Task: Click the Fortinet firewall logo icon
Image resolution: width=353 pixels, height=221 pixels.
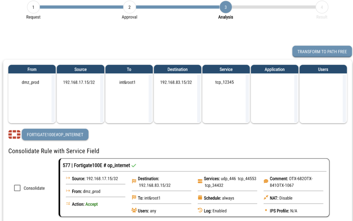Action: (x=14, y=134)
